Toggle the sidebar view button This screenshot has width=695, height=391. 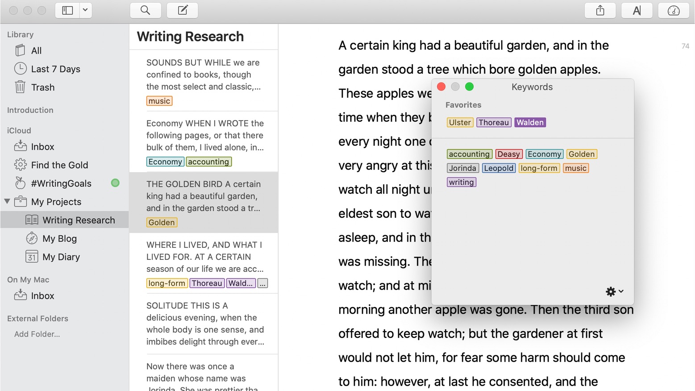click(x=67, y=10)
